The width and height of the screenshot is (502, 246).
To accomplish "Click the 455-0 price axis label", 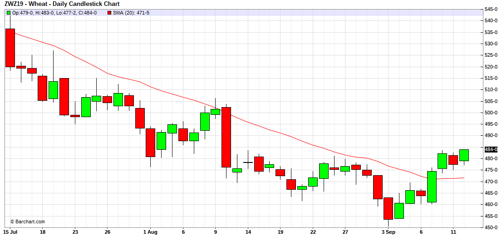I will (491, 216).
